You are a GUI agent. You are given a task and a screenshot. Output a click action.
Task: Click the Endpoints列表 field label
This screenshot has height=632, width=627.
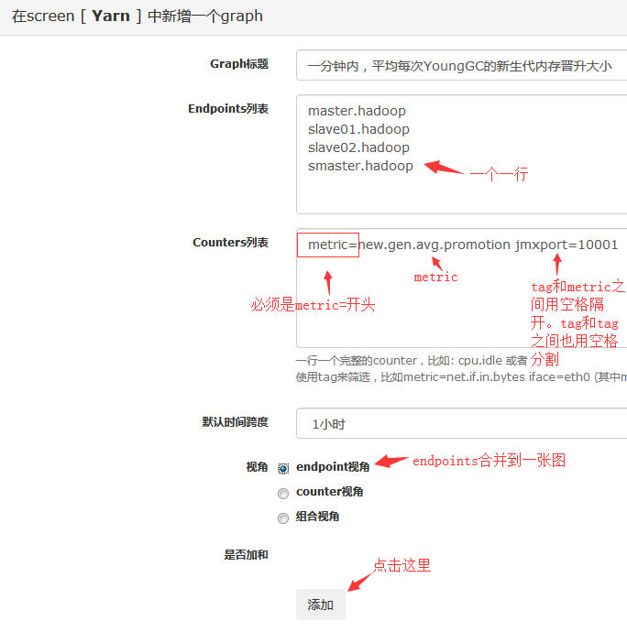[x=228, y=109]
